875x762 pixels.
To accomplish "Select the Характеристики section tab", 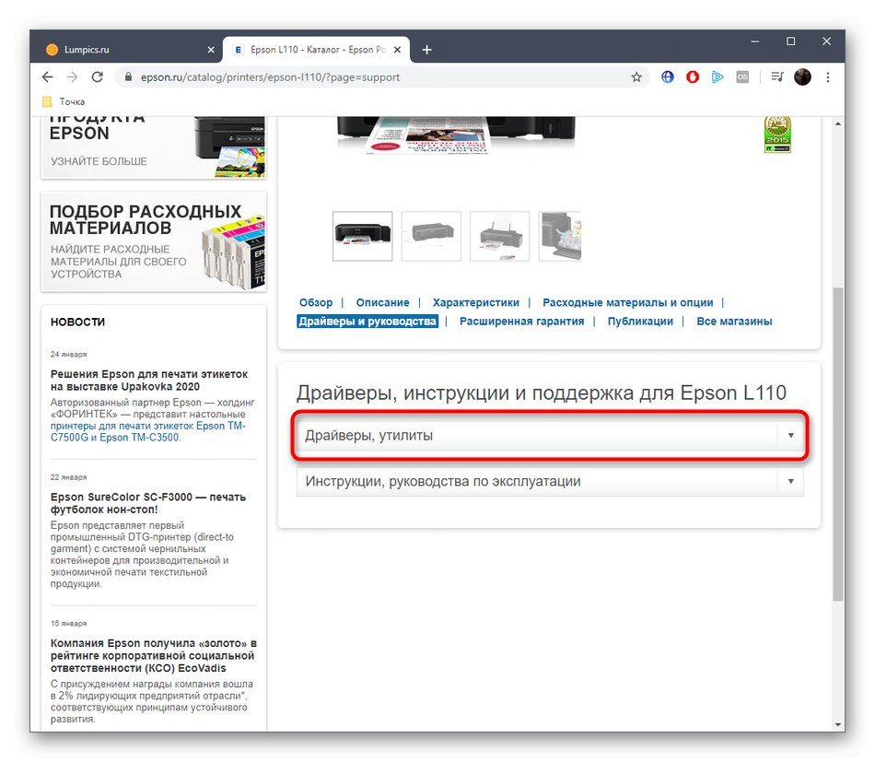I will pos(475,302).
